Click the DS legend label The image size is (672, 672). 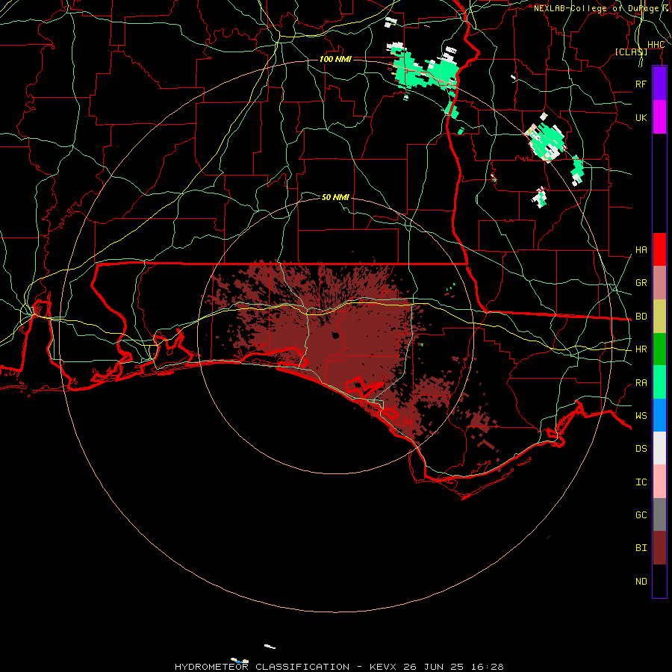pos(641,449)
